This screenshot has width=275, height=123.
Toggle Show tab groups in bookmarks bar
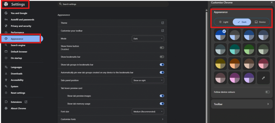162,65
